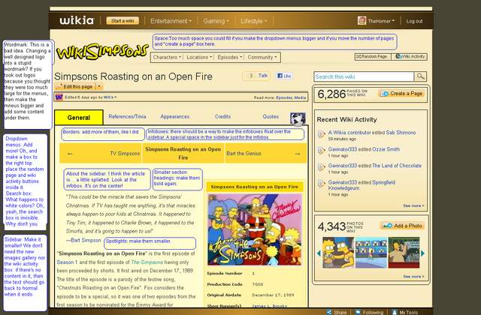481x315 pixels.
Task: Go to previous photos with left gallery arrow
Action: pos(319,253)
